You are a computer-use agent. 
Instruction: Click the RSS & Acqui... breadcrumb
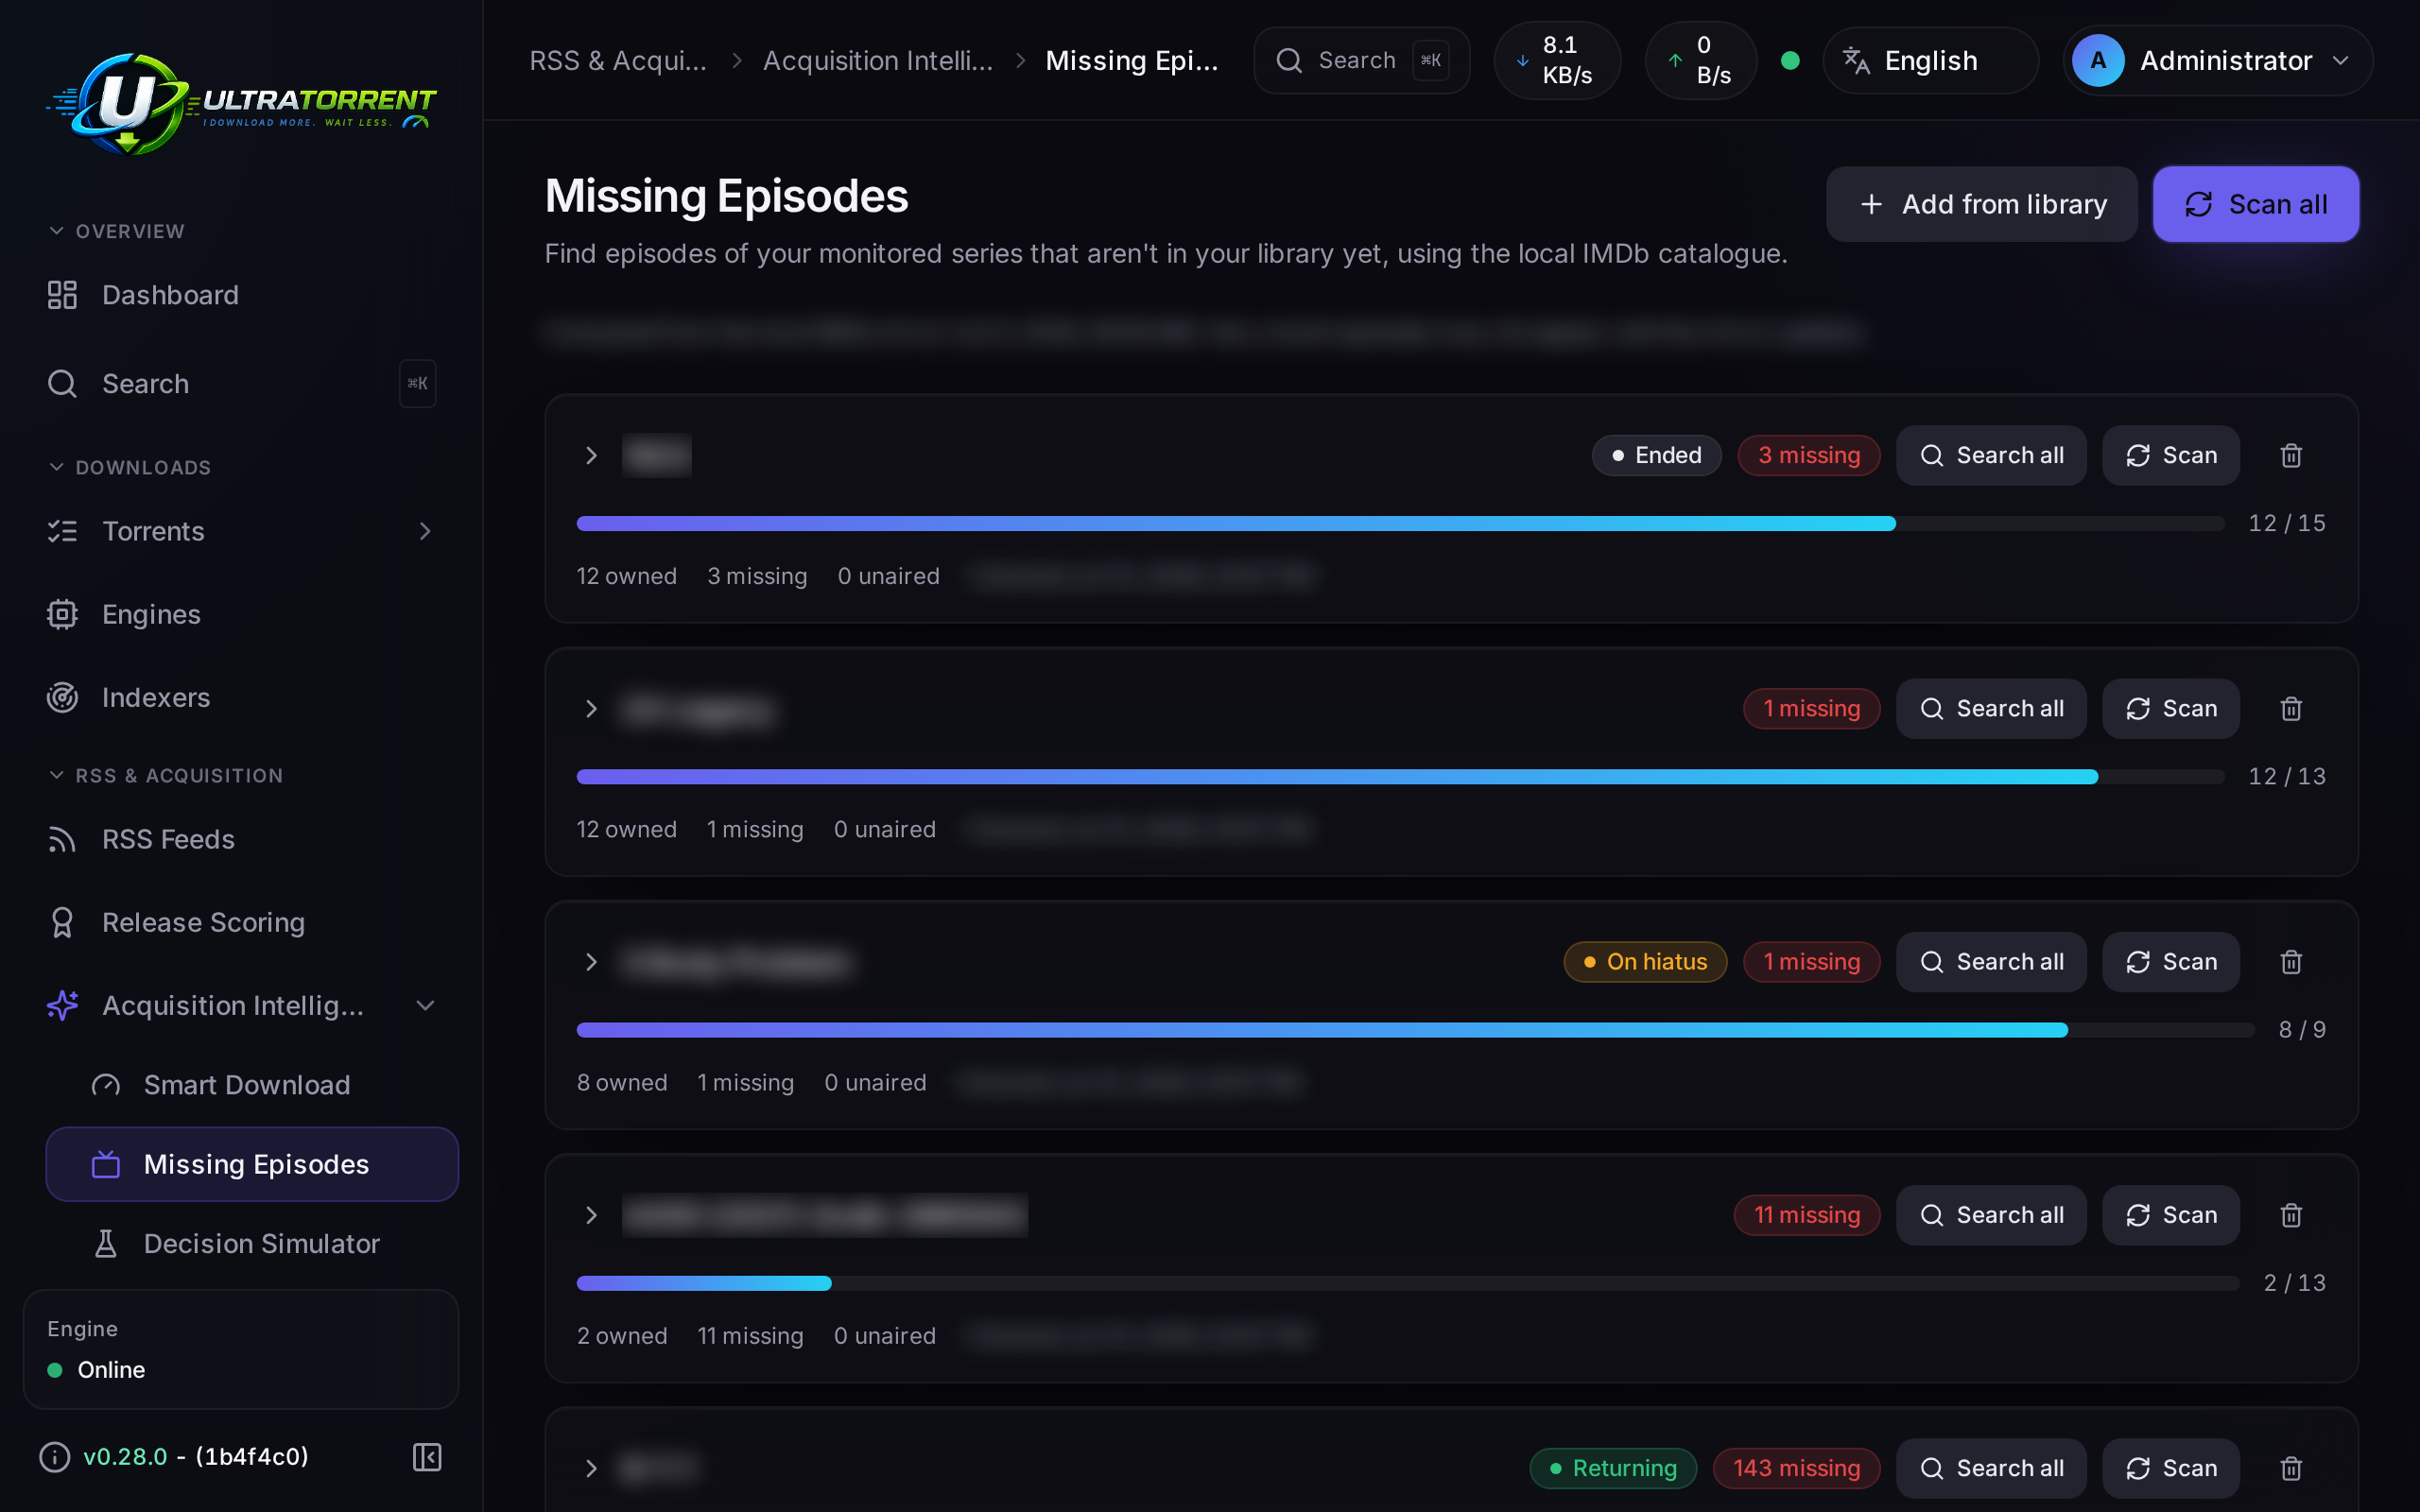coord(618,60)
